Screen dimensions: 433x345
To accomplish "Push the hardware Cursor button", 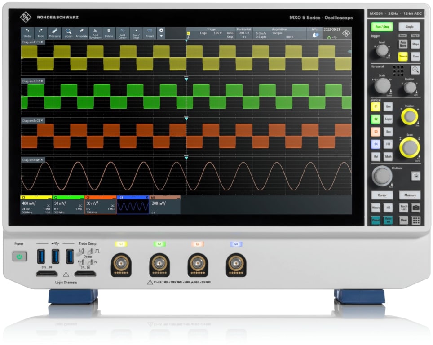I will pos(382,195).
